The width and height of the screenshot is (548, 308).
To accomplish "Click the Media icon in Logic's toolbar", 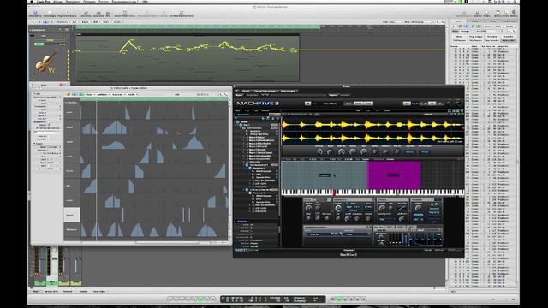I will 514,14.
